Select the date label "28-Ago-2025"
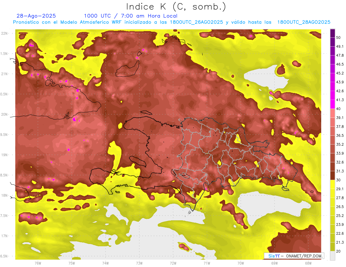 [x=36, y=16]
